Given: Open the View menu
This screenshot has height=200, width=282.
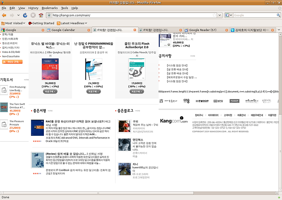Looking at the screenshot, I should [x=22, y=8].
